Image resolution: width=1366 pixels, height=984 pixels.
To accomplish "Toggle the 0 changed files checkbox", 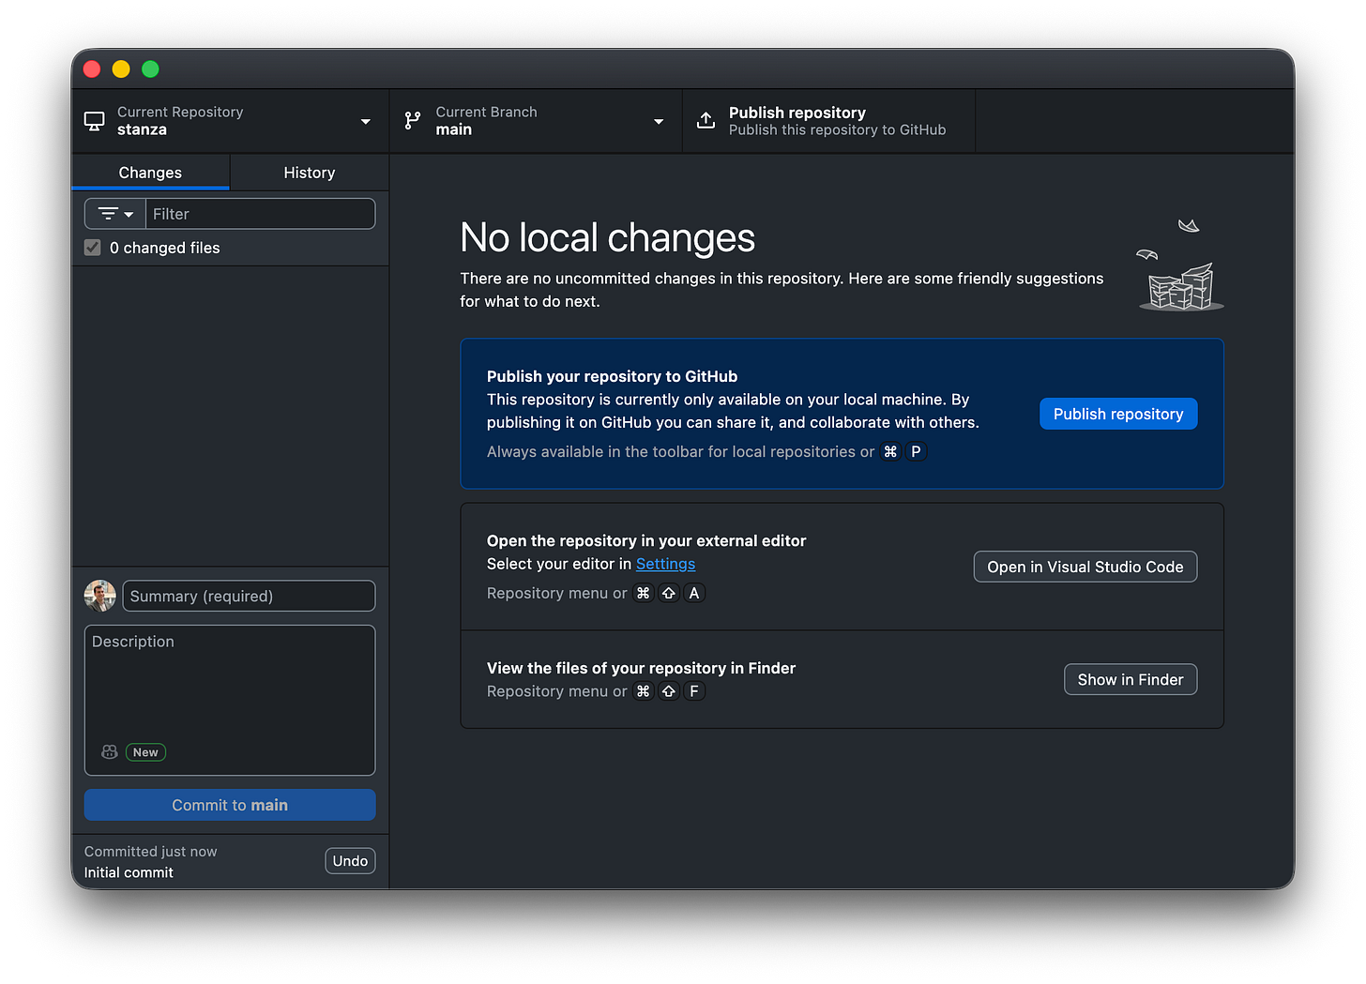I will (x=92, y=247).
